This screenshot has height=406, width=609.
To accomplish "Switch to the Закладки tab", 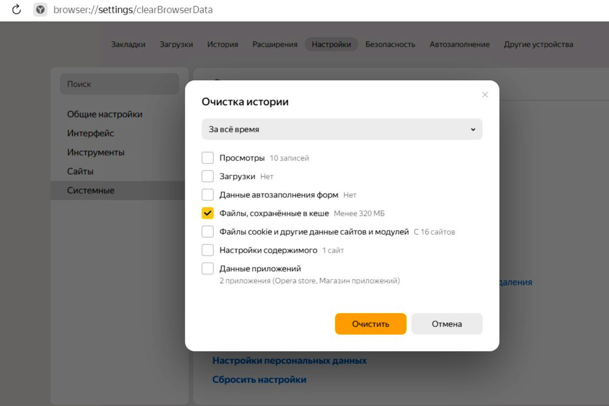I will 128,44.
